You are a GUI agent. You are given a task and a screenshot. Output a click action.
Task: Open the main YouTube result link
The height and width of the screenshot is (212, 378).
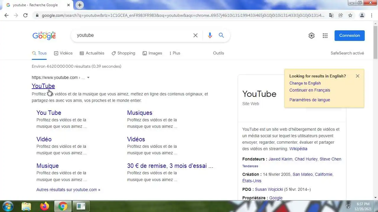pos(43,86)
